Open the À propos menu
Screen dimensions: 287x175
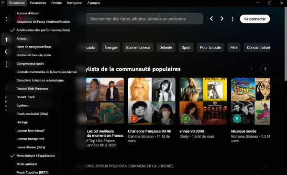point(94,3)
